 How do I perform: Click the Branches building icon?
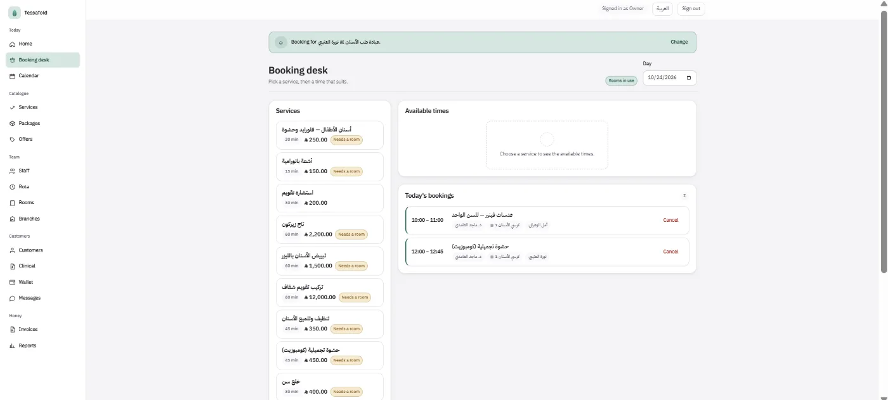pos(13,219)
